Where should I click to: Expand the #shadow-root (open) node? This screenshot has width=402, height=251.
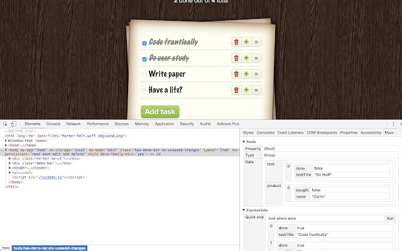coord(6,141)
